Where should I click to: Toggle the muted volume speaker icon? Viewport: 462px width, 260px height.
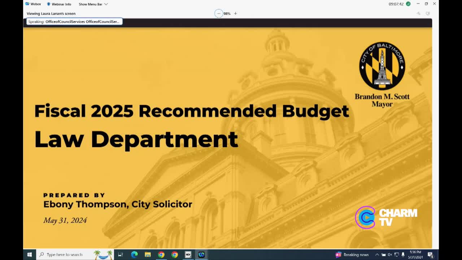coord(390,255)
